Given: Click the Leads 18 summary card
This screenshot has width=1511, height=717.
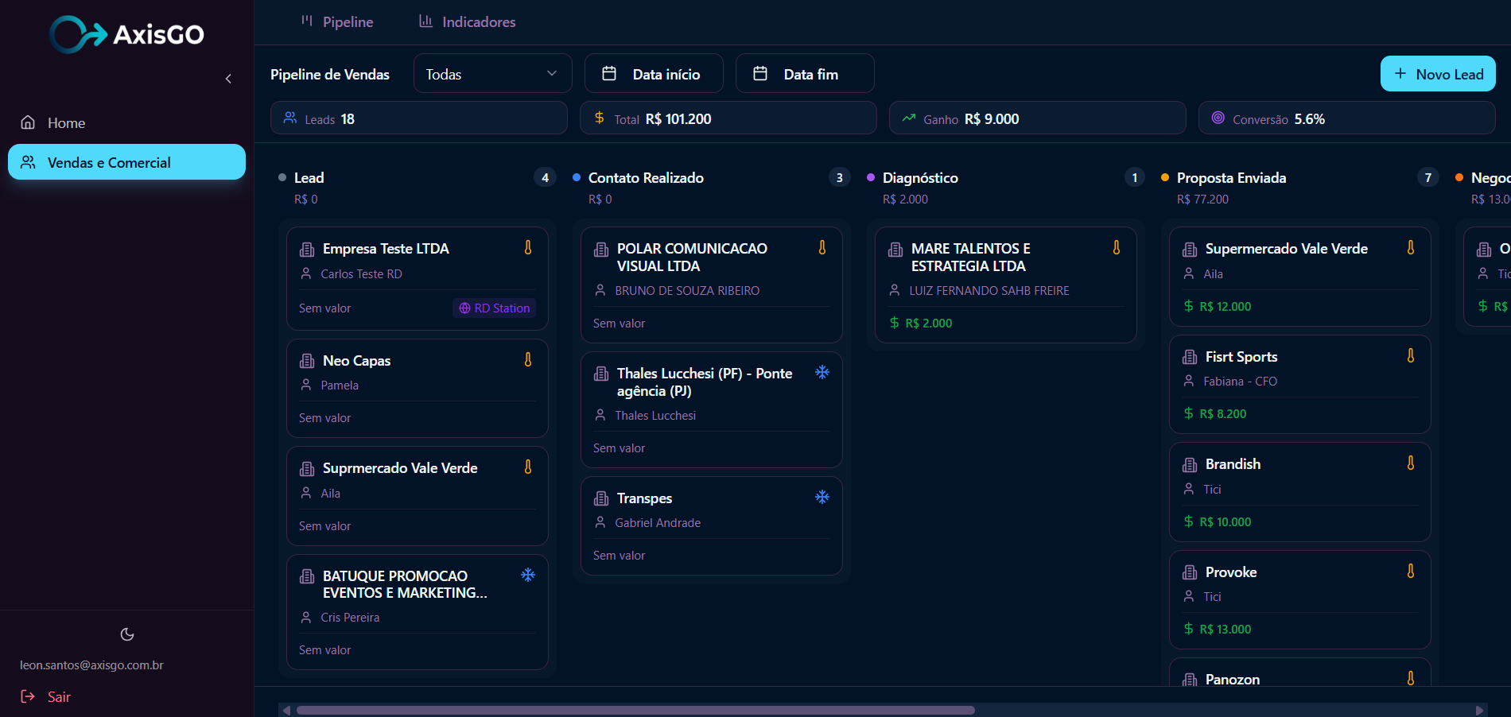Looking at the screenshot, I should pos(419,118).
